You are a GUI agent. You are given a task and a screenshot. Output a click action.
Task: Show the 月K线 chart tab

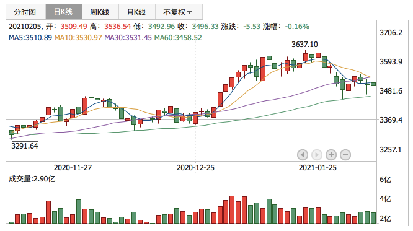tap(137, 12)
